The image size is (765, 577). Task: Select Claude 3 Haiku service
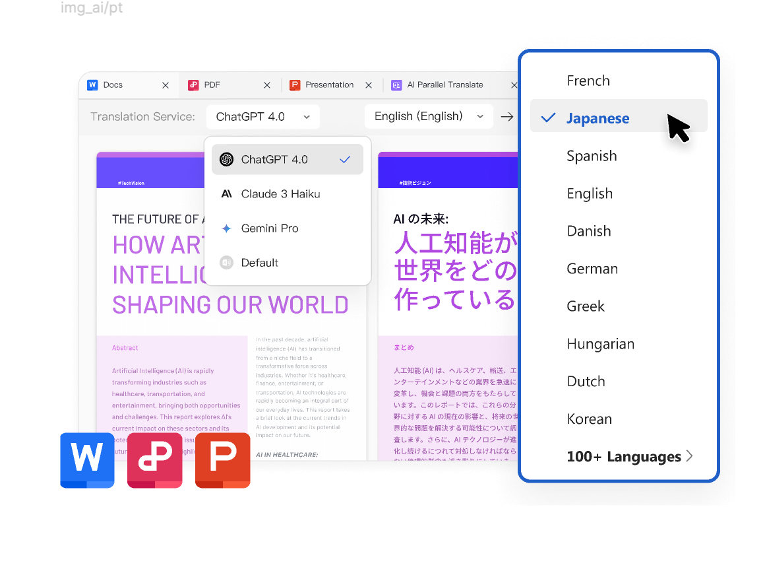click(288, 194)
